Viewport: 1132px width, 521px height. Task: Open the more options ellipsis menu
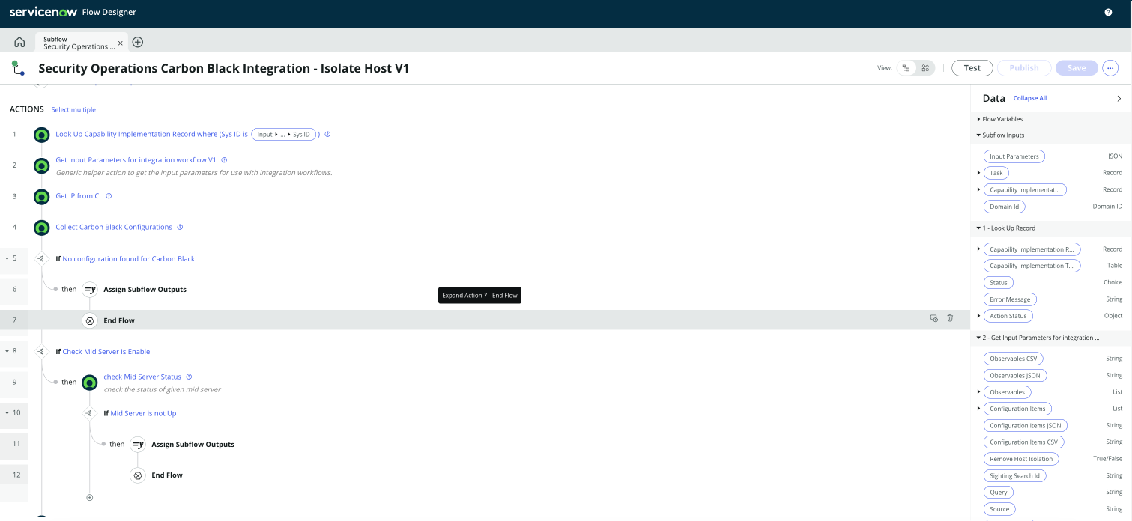tap(1110, 68)
